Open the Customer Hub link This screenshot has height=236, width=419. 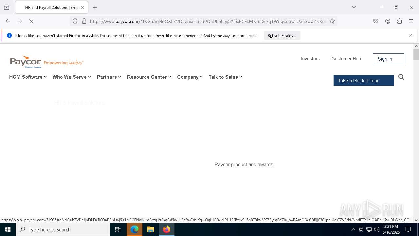(346, 59)
